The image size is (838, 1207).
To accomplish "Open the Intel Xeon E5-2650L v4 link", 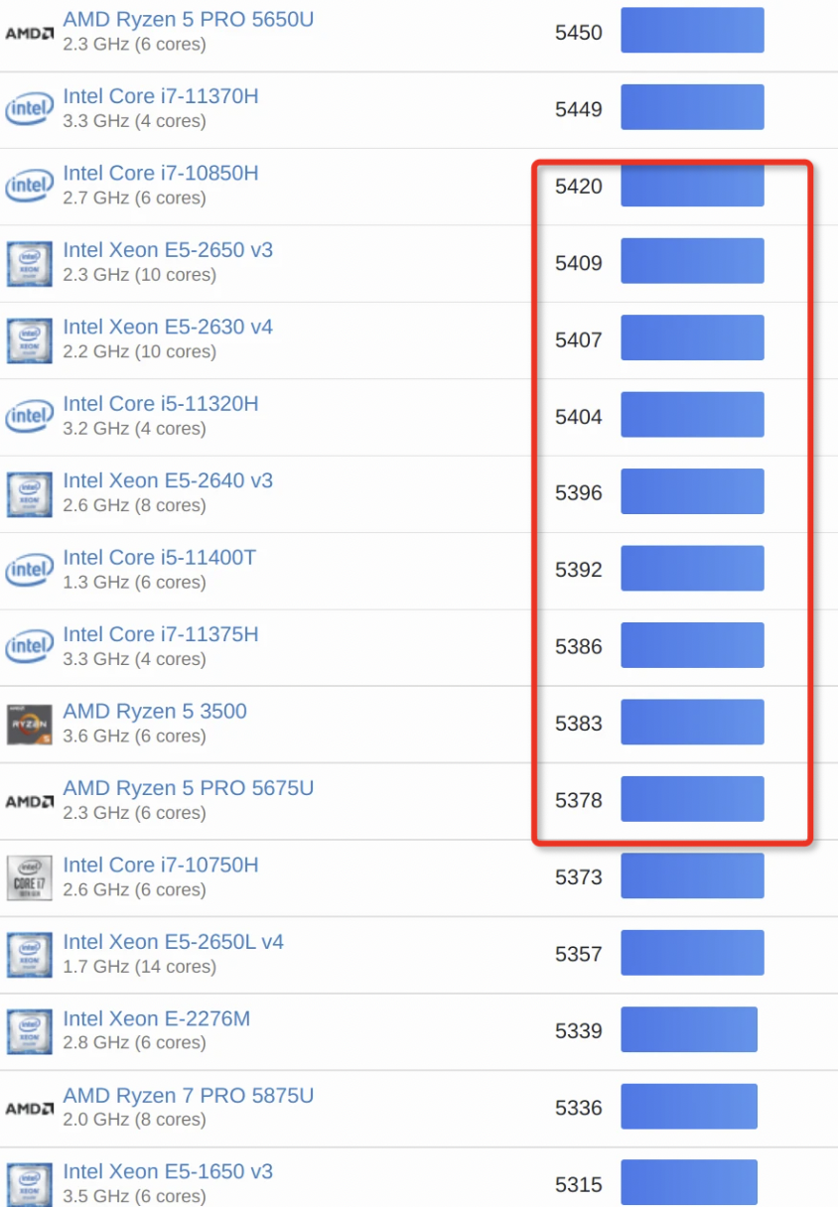I will 174,942.
